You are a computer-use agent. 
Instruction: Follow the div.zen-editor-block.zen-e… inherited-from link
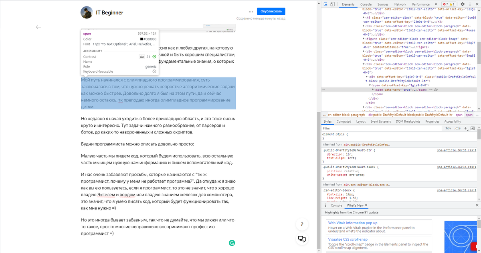click(366, 185)
